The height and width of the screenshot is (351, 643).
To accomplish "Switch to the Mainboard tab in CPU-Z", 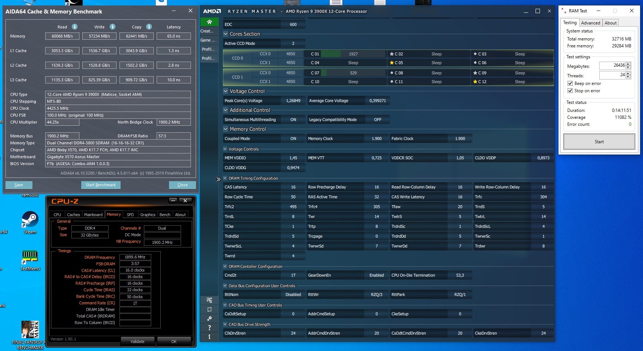I will (93, 215).
